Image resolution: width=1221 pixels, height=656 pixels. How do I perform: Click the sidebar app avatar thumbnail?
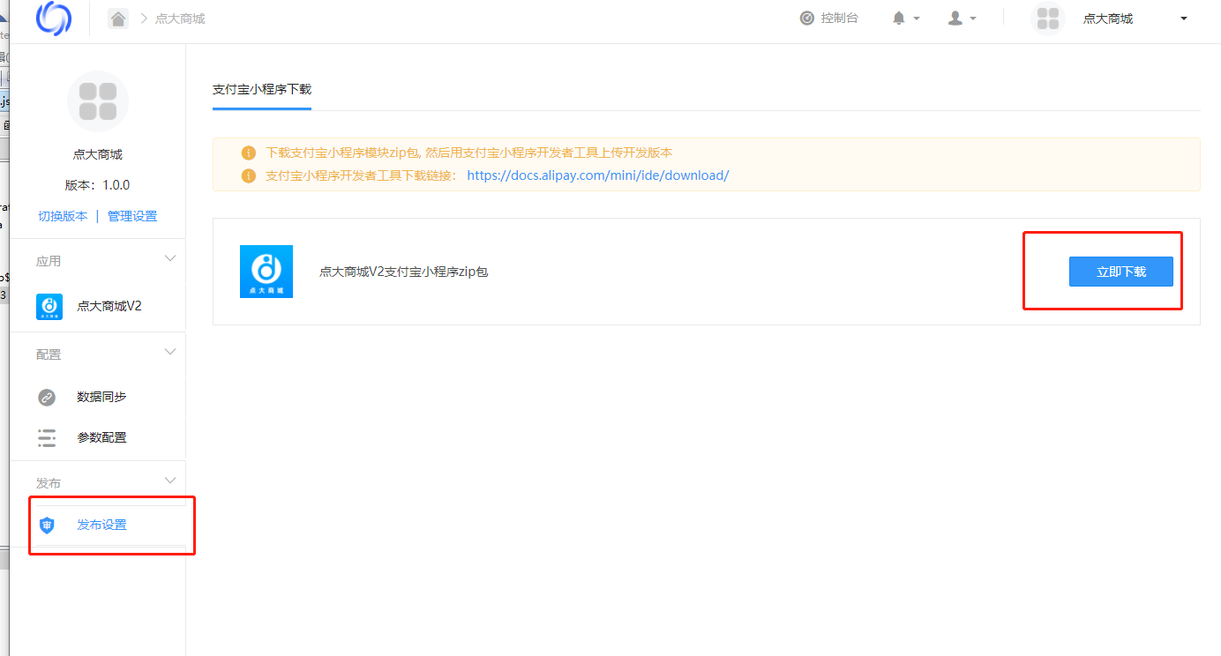tap(98, 101)
